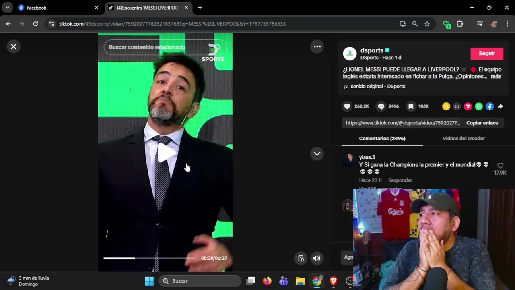This screenshot has width=515, height=290.
Task: Like yisus:3's comment
Action: pyautogui.click(x=500, y=166)
